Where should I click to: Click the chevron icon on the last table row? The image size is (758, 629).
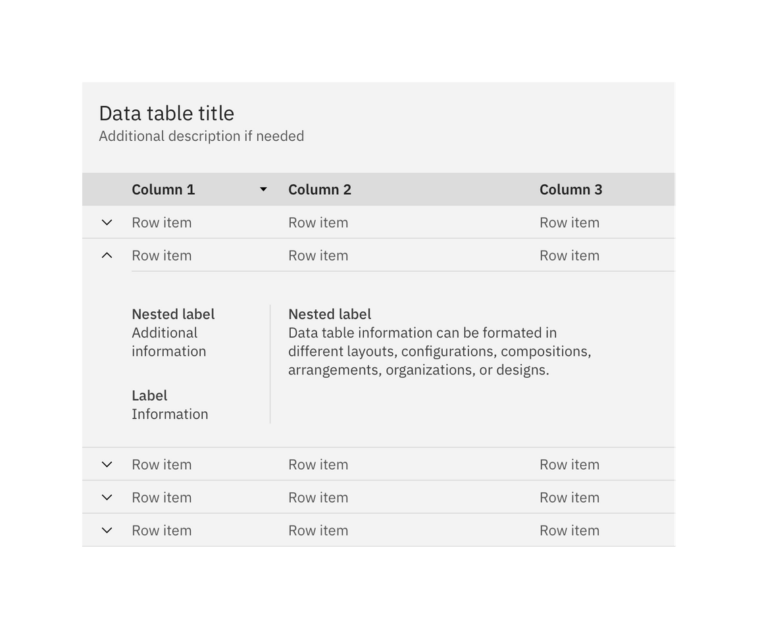tap(107, 530)
